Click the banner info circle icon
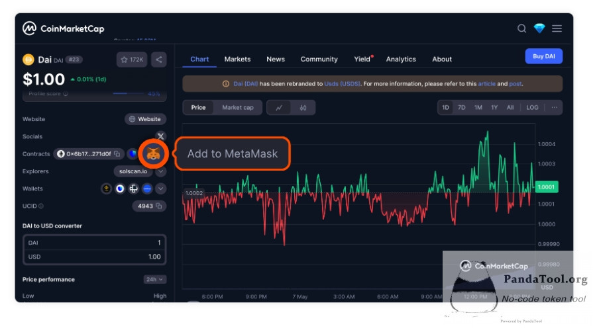 (x=226, y=84)
